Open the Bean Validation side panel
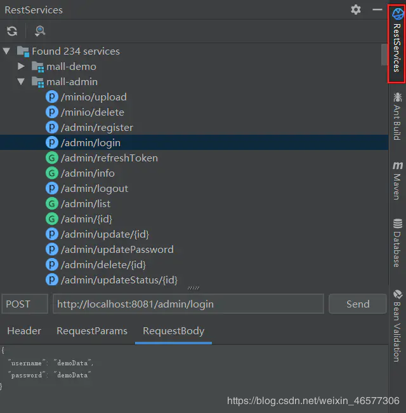Viewport: 406px width, 413px height. (397, 326)
